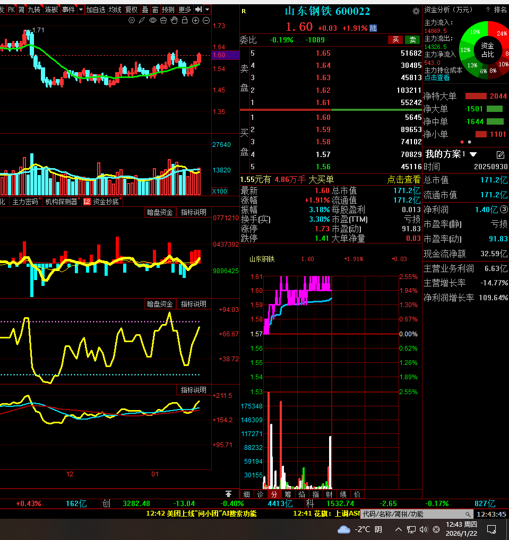Edit 我的方案 with pencil icon
Screen dimensions: 509x540
coord(501,155)
